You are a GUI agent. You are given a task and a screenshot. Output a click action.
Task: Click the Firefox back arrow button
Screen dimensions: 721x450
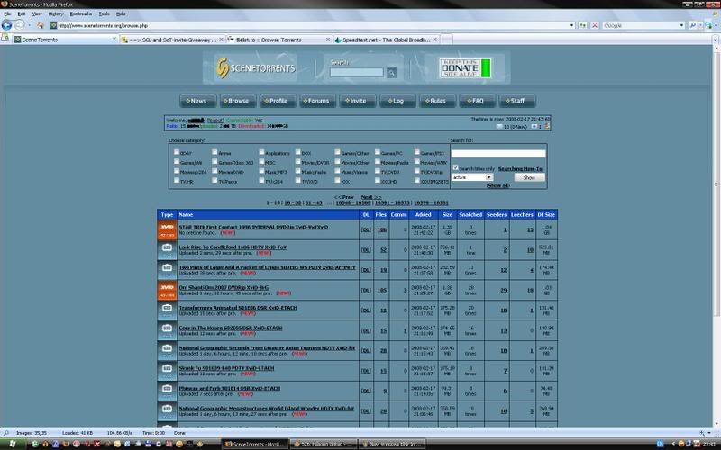click(x=6, y=25)
